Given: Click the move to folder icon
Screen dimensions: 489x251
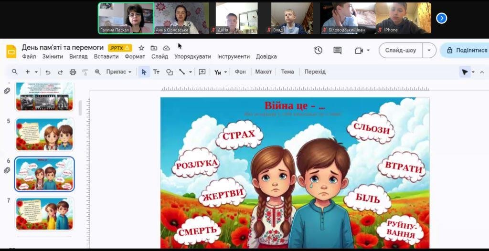Looking at the screenshot, I should point(154,48).
